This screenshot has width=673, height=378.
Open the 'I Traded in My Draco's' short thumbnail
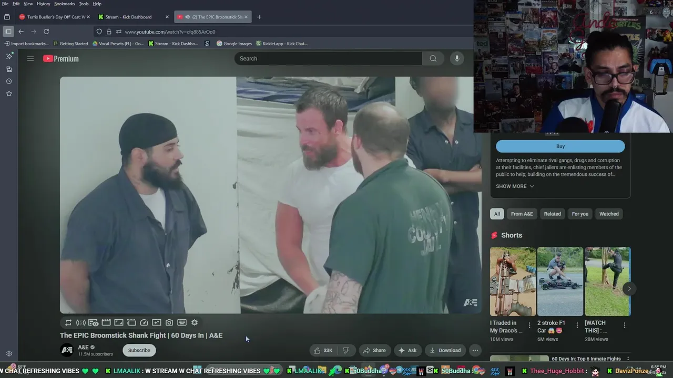point(513,281)
